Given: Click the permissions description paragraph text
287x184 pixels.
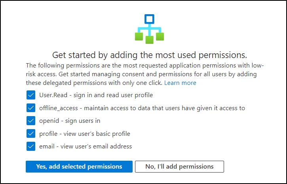Looking at the screenshot, I should (144, 74).
